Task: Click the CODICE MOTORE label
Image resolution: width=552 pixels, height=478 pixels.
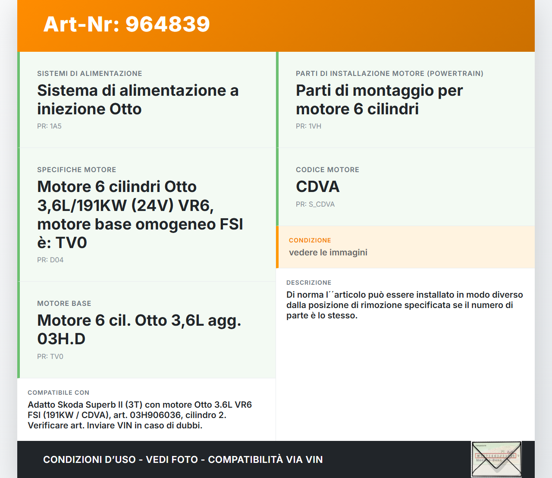Action: [x=327, y=170]
